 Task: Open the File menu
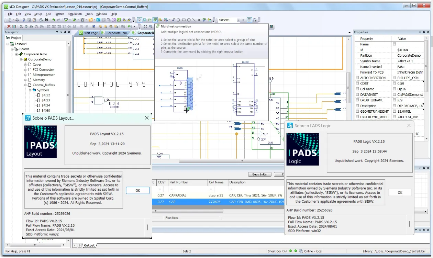coord(10,14)
